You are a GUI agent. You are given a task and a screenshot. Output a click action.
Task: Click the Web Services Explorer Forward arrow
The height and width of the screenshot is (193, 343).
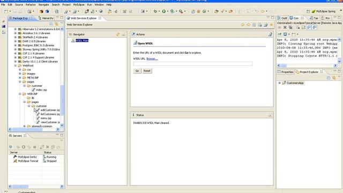pos(248,25)
